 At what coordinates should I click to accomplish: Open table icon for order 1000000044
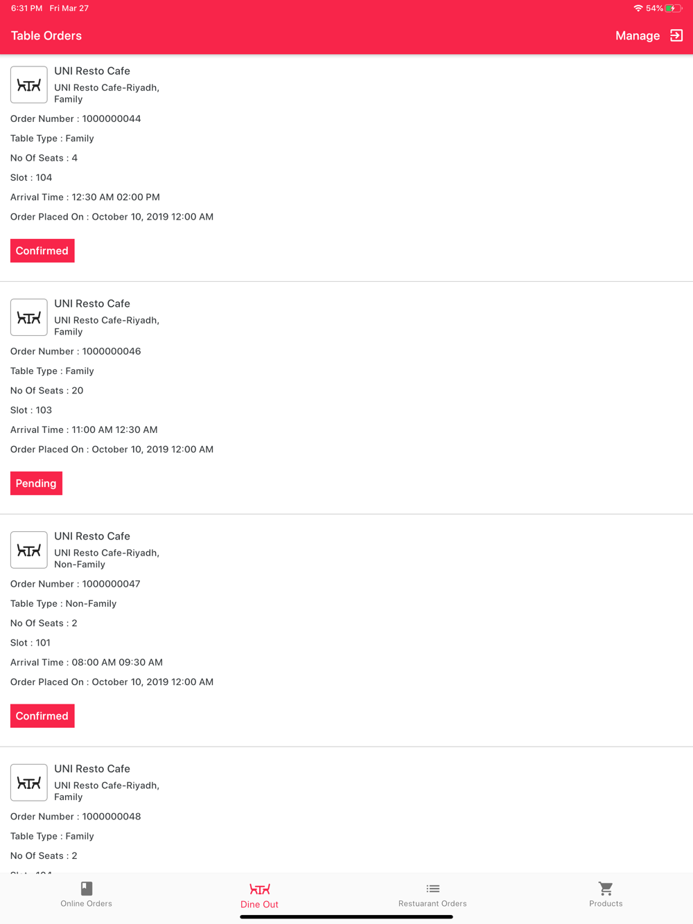28,85
